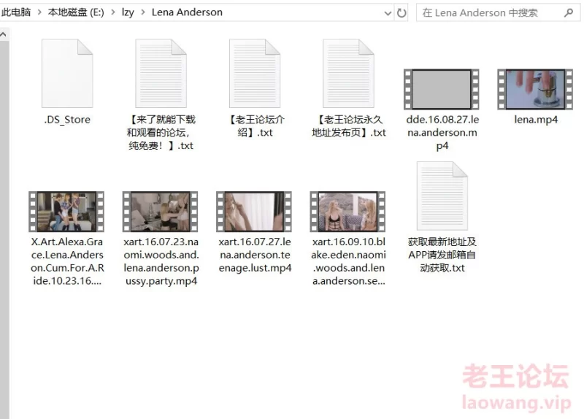The image size is (584, 419).
Task: Click the dde.16.08.27.lena.anderson.mp4 file name
Action: [442, 132]
